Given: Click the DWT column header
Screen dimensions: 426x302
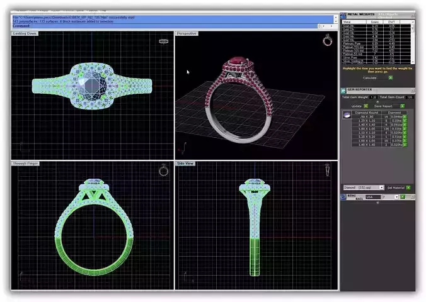Looking at the screenshot, I should tap(391, 22).
